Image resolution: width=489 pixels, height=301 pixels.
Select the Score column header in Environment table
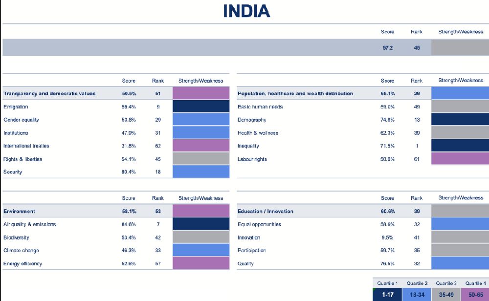[128, 198]
